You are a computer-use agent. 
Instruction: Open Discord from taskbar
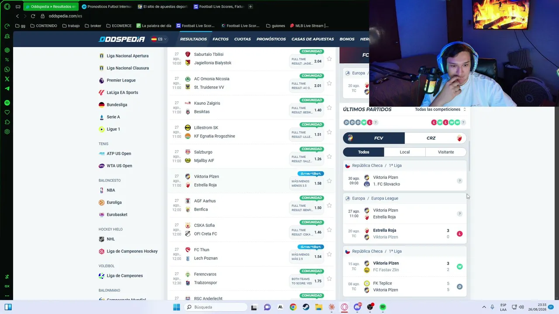pos(357,307)
